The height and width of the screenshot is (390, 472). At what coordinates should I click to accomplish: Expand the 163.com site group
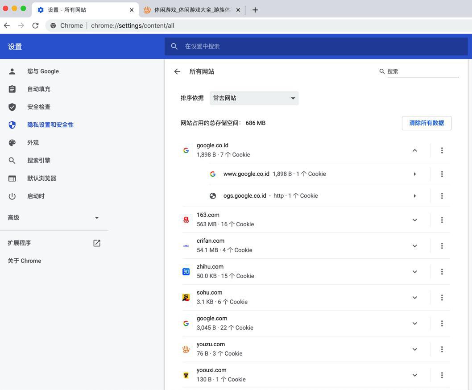414,220
